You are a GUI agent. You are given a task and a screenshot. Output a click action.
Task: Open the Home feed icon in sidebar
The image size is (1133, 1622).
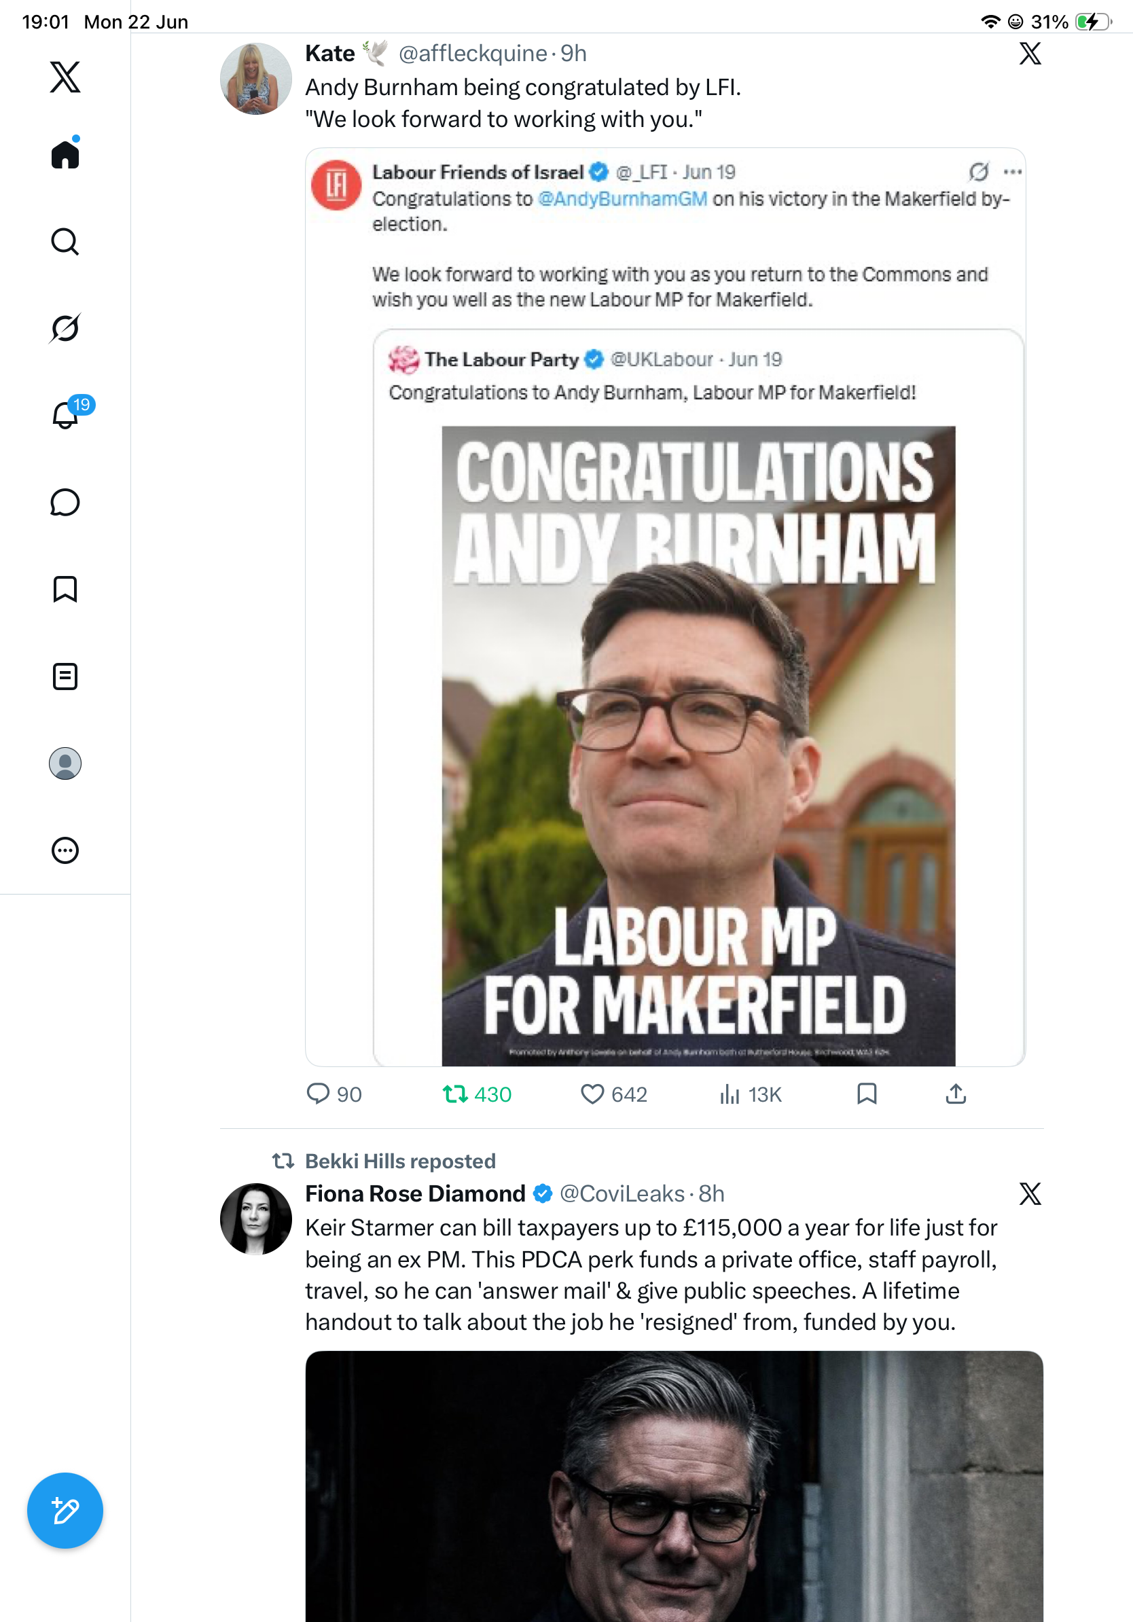[65, 154]
